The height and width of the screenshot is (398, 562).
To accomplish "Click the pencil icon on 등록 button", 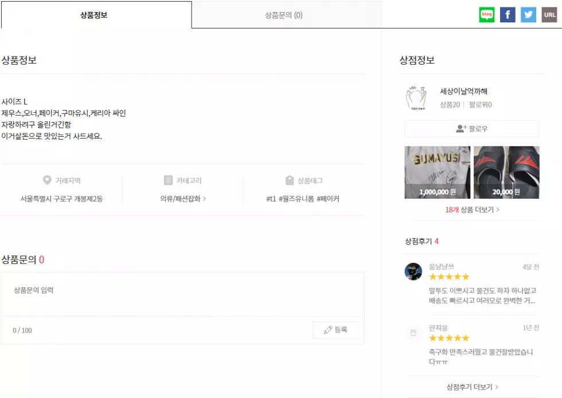I will click(327, 330).
